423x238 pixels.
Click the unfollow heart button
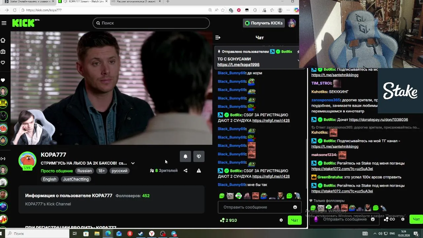(x=199, y=156)
